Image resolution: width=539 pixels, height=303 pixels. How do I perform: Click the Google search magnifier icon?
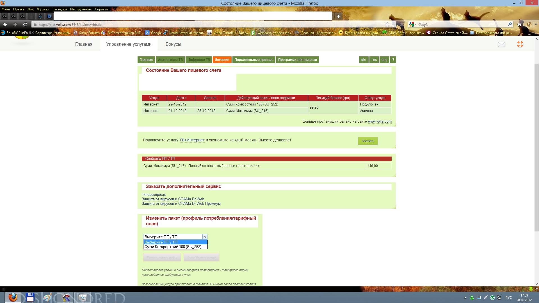[x=510, y=24]
